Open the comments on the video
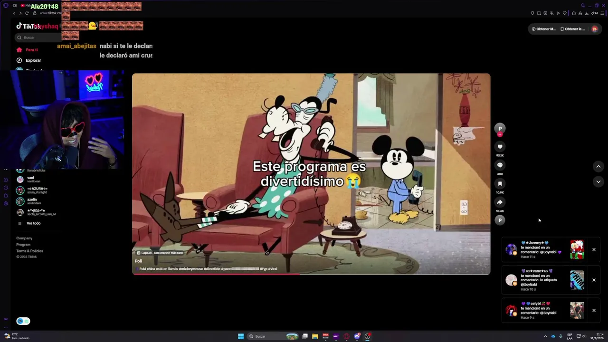The height and width of the screenshot is (342, 608). click(500, 165)
